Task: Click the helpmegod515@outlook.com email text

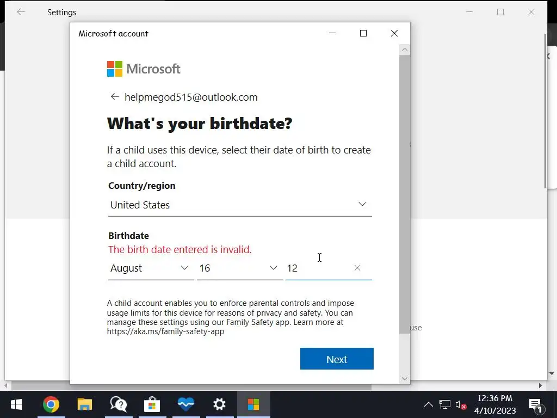Action: 191,97
